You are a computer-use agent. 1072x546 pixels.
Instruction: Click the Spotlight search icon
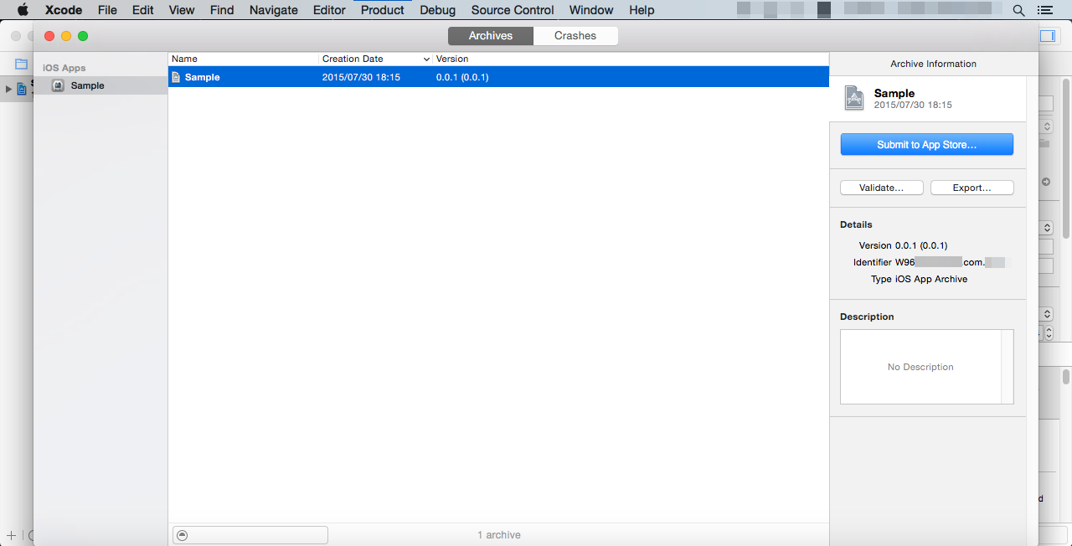1018,10
